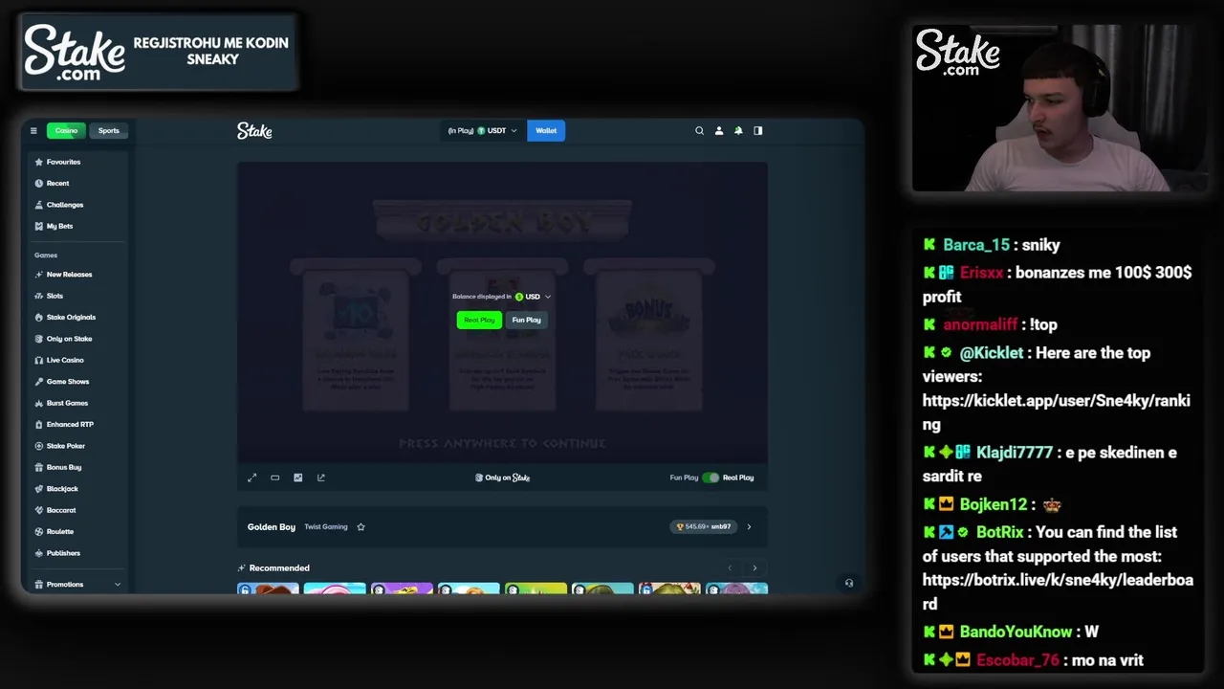Click the Recommended section heading

[x=279, y=568]
